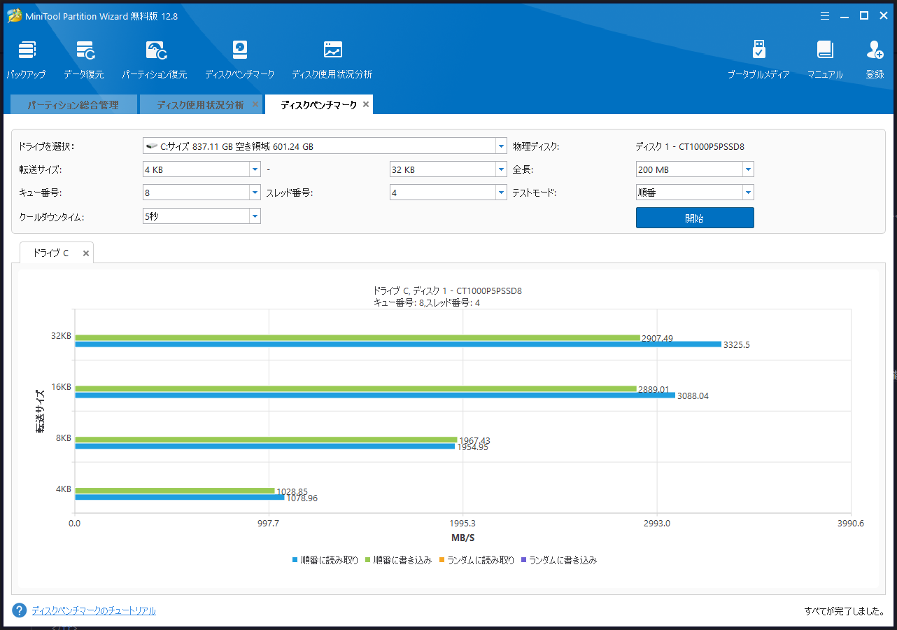Change テストモード dropdown set to 順番
897x630 pixels.
748,192
